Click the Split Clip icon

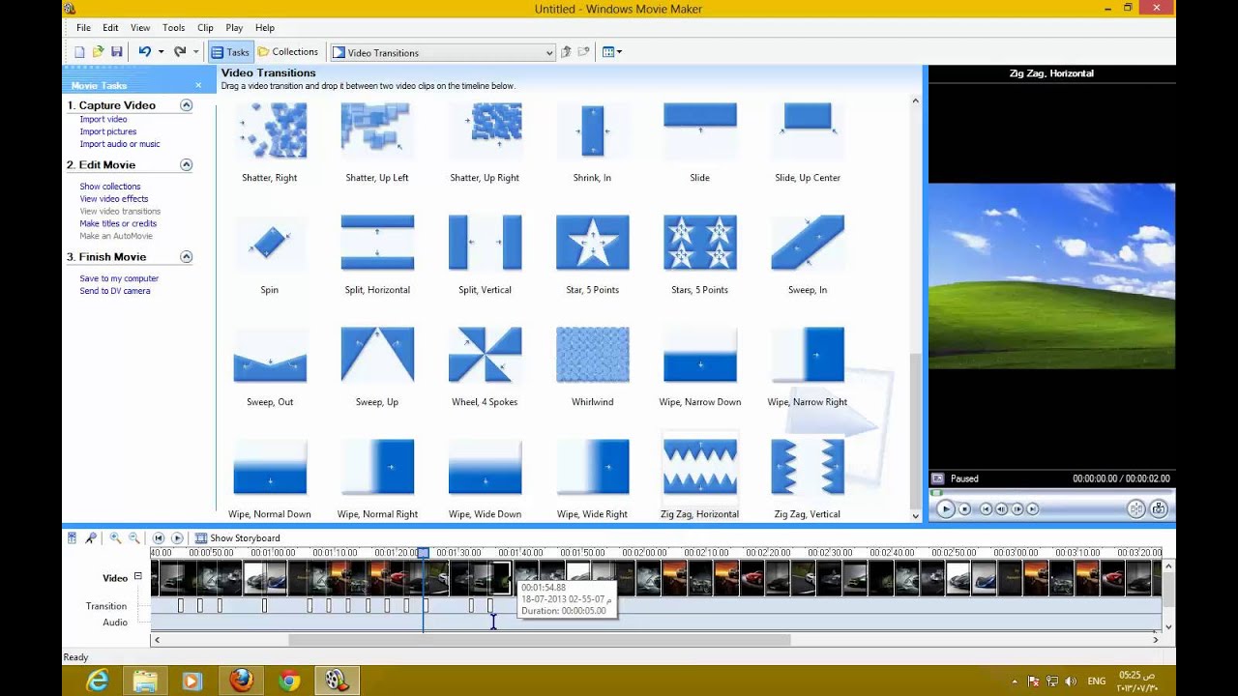(1136, 508)
